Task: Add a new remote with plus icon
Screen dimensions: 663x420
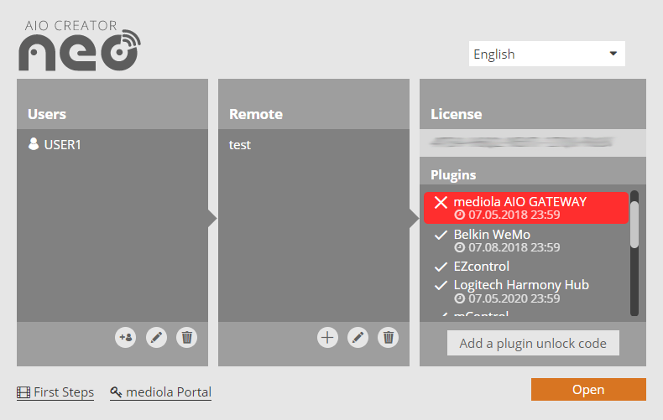Action: point(327,337)
